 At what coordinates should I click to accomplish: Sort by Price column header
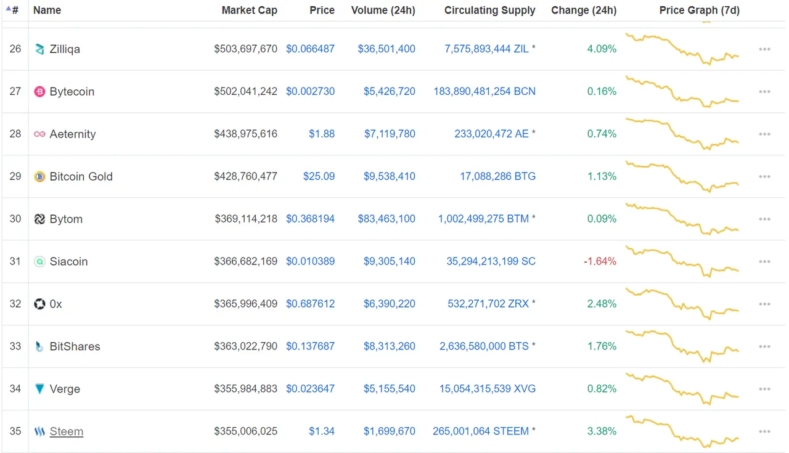(x=322, y=10)
